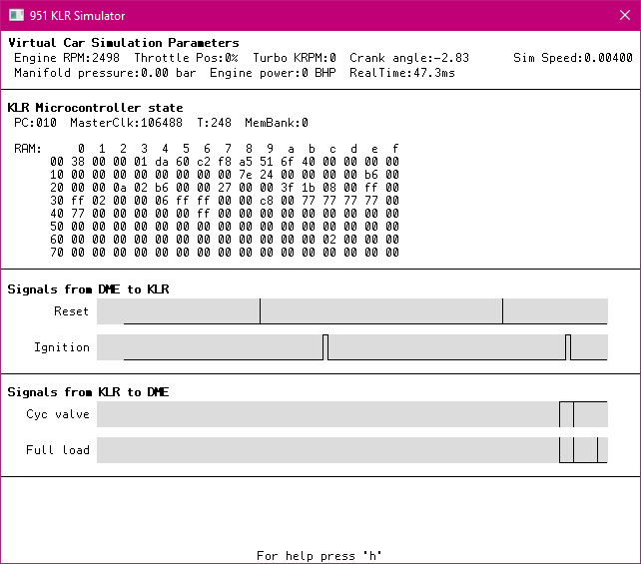
Task: Select RAM value 02 in row 60
Action: pos(329,240)
